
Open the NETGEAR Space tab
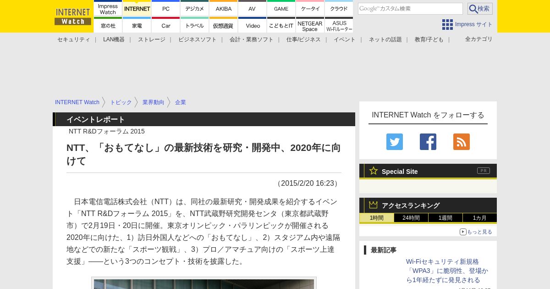(x=310, y=25)
